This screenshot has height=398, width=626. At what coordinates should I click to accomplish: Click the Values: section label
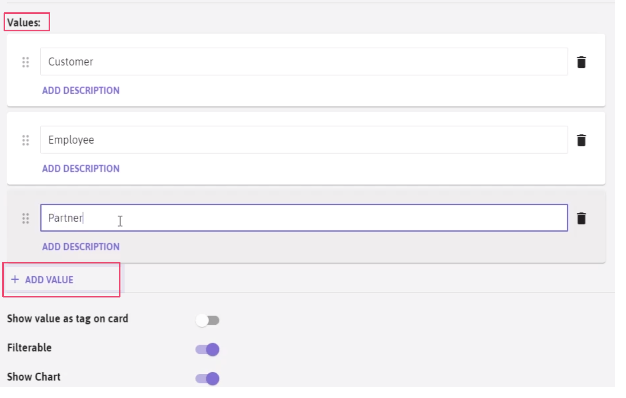click(24, 22)
